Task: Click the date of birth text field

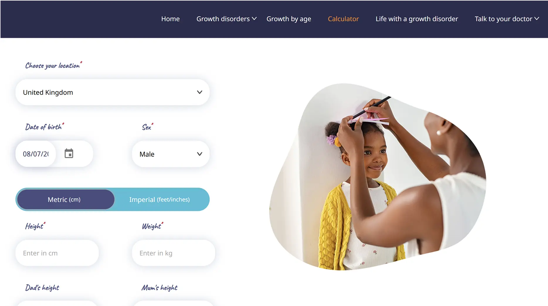Action: click(36, 154)
